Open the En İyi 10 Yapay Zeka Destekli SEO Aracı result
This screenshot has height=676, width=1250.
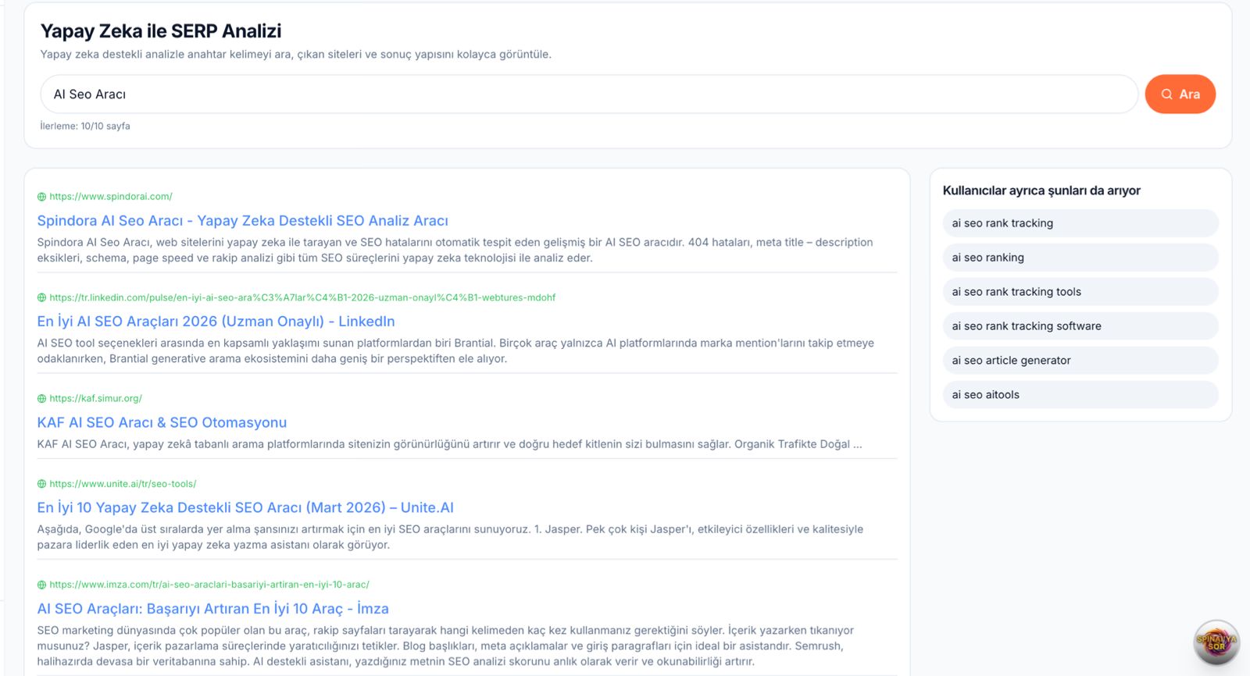[245, 507]
